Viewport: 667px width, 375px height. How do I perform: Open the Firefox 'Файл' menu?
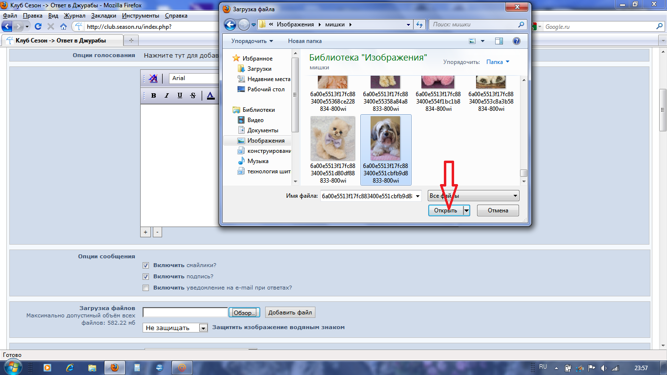click(10, 16)
